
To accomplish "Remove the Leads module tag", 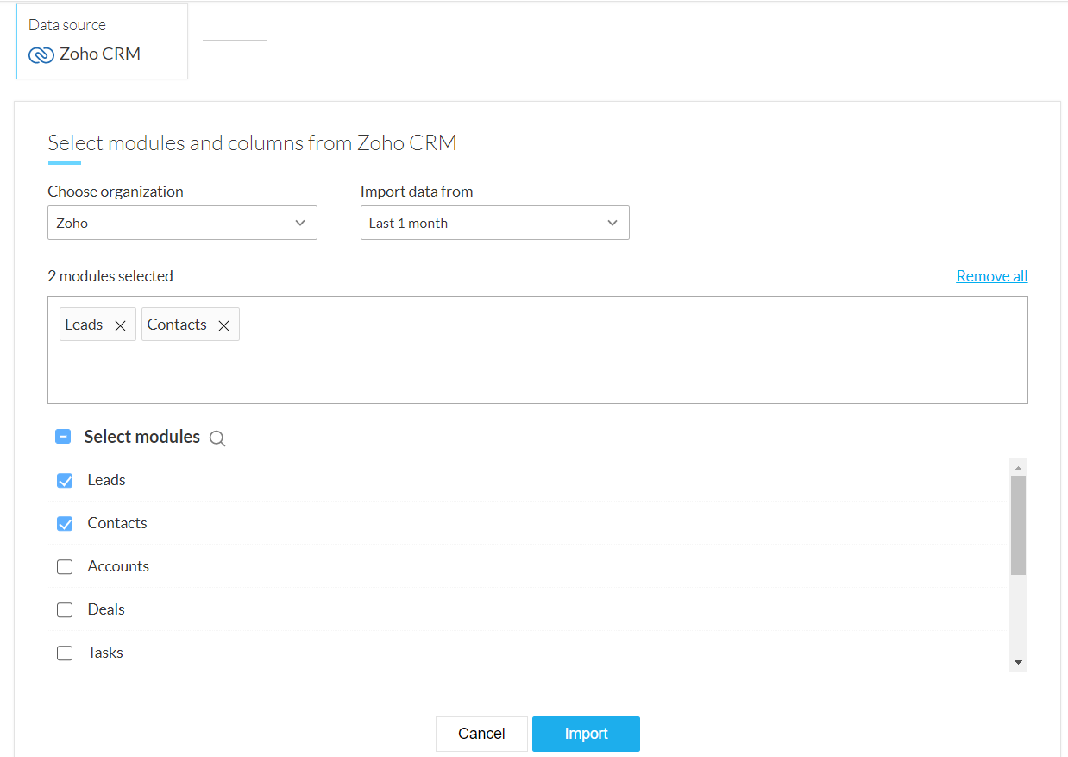I will click(121, 325).
